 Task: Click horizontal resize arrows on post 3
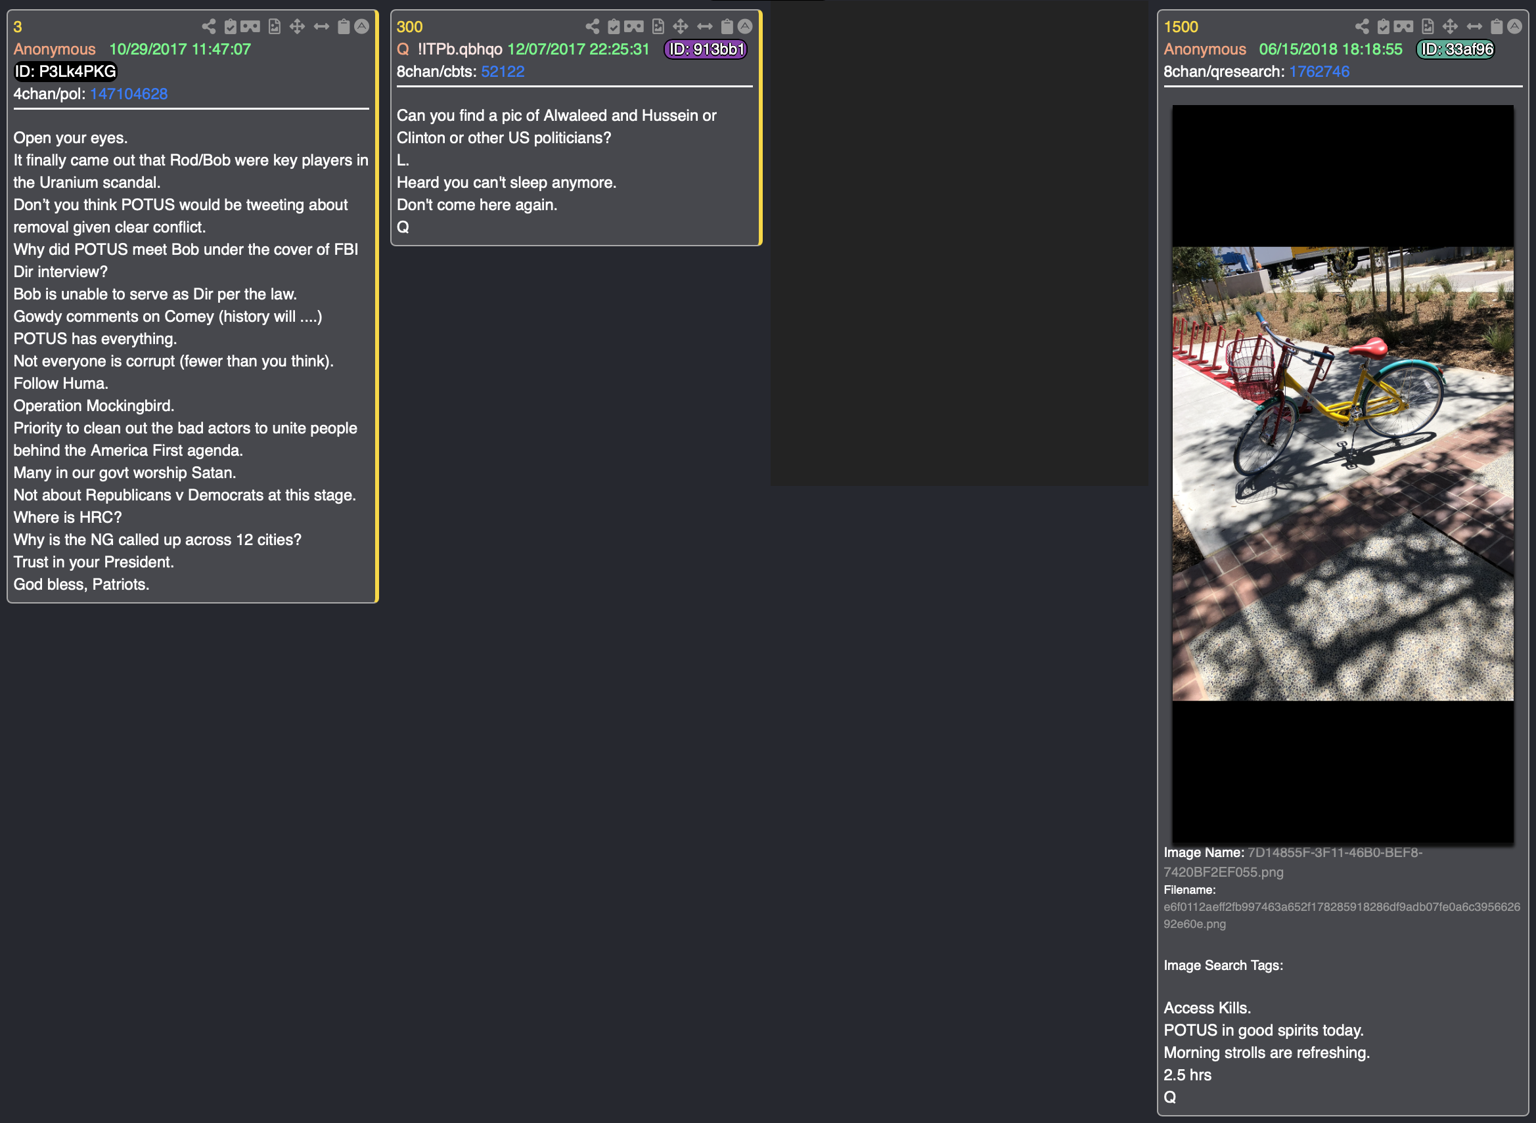click(x=321, y=26)
